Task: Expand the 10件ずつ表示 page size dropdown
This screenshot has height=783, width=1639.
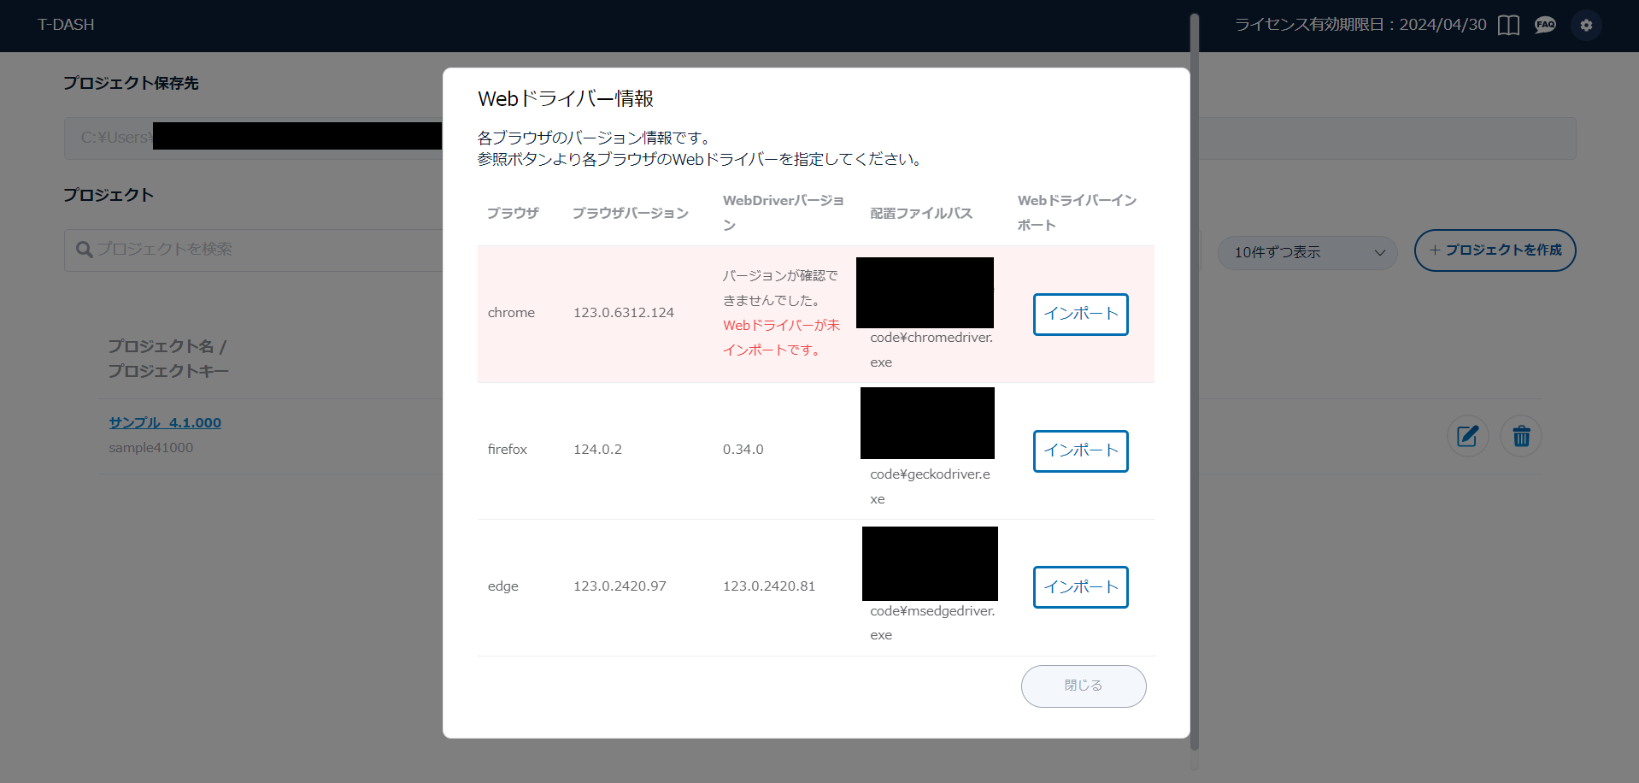Action: pyautogui.click(x=1307, y=253)
